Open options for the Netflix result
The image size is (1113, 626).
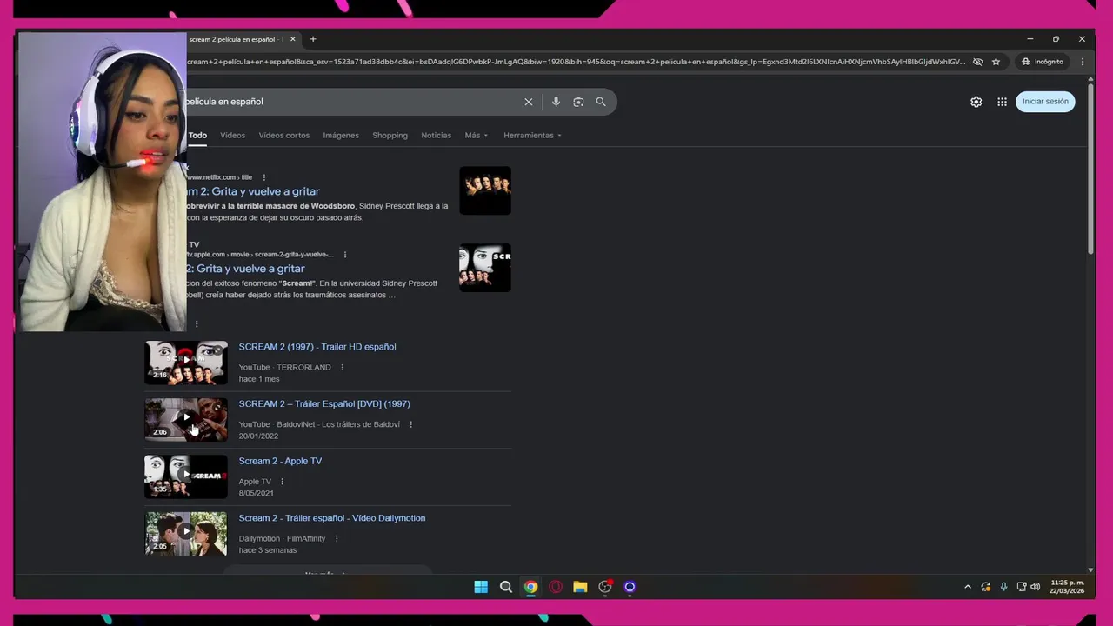click(x=264, y=177)
